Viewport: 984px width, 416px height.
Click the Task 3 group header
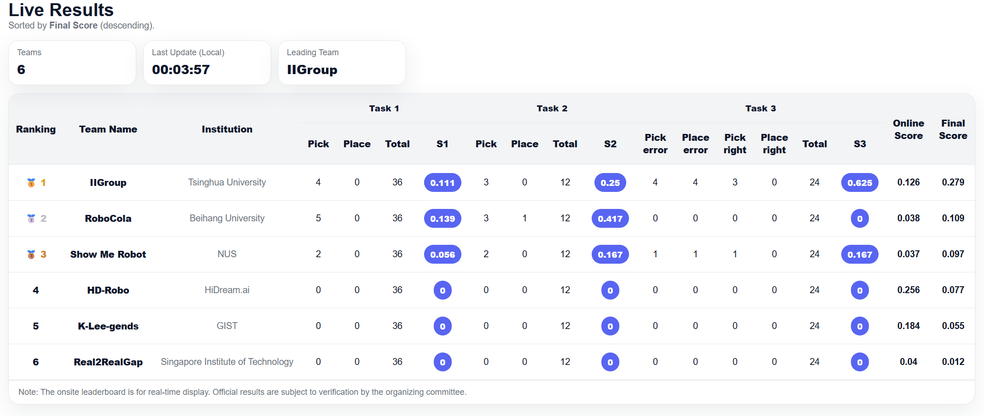760,109
